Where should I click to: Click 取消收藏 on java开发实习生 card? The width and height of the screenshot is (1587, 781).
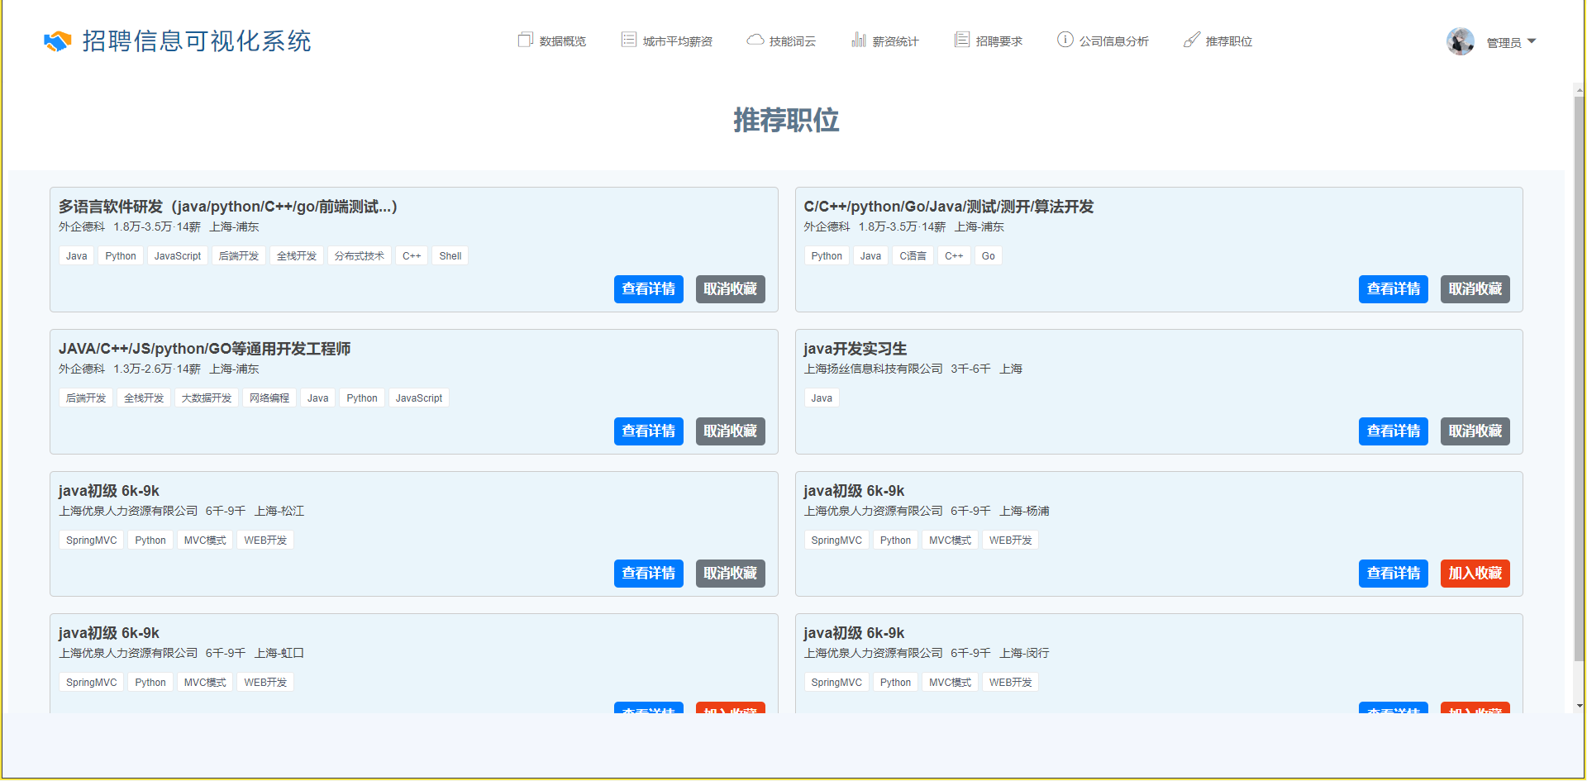(1475, 431)
